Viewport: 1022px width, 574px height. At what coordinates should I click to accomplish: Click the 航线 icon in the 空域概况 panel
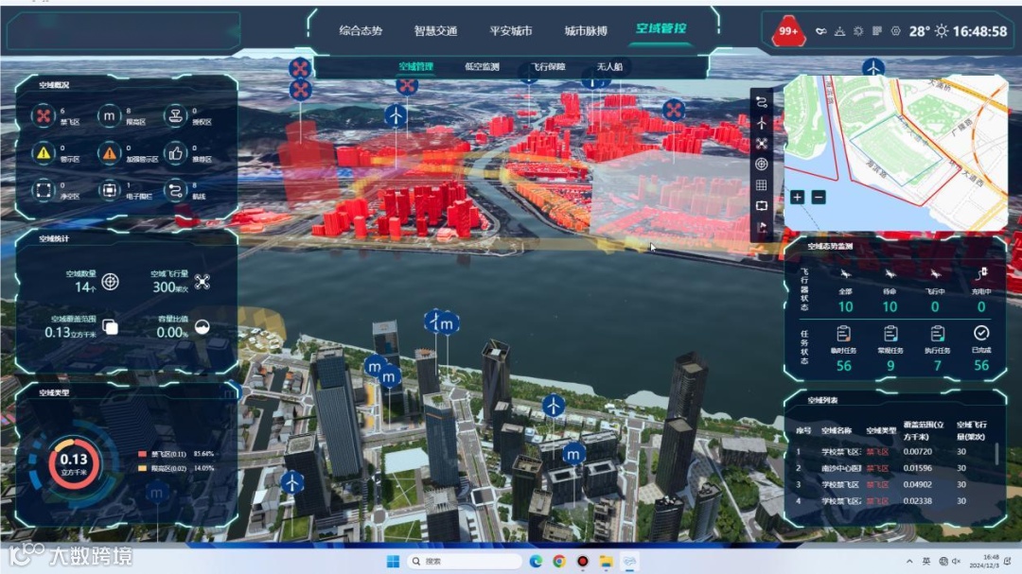(176, 189)
